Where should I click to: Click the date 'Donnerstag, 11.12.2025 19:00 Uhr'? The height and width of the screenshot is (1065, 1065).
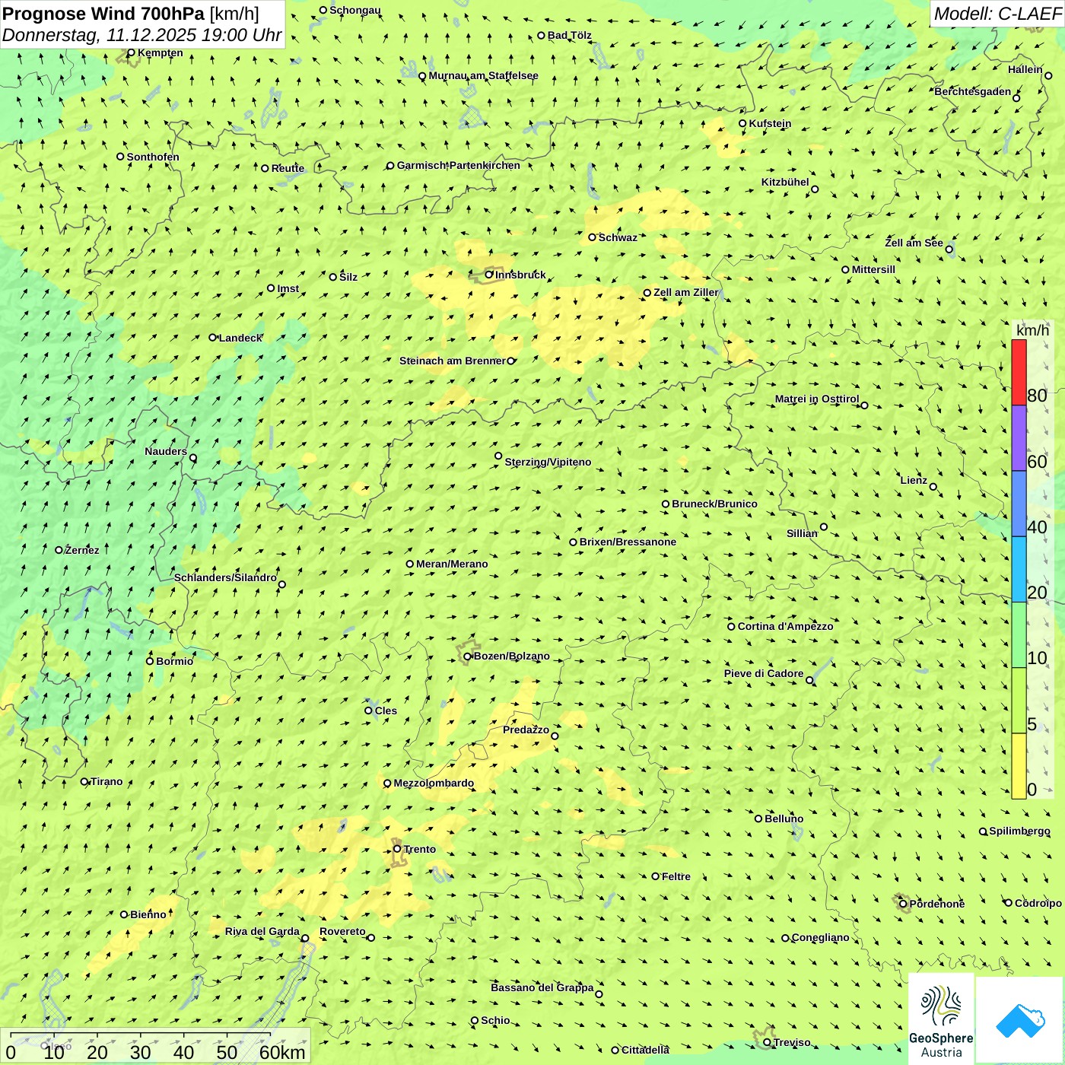(142, 35)
